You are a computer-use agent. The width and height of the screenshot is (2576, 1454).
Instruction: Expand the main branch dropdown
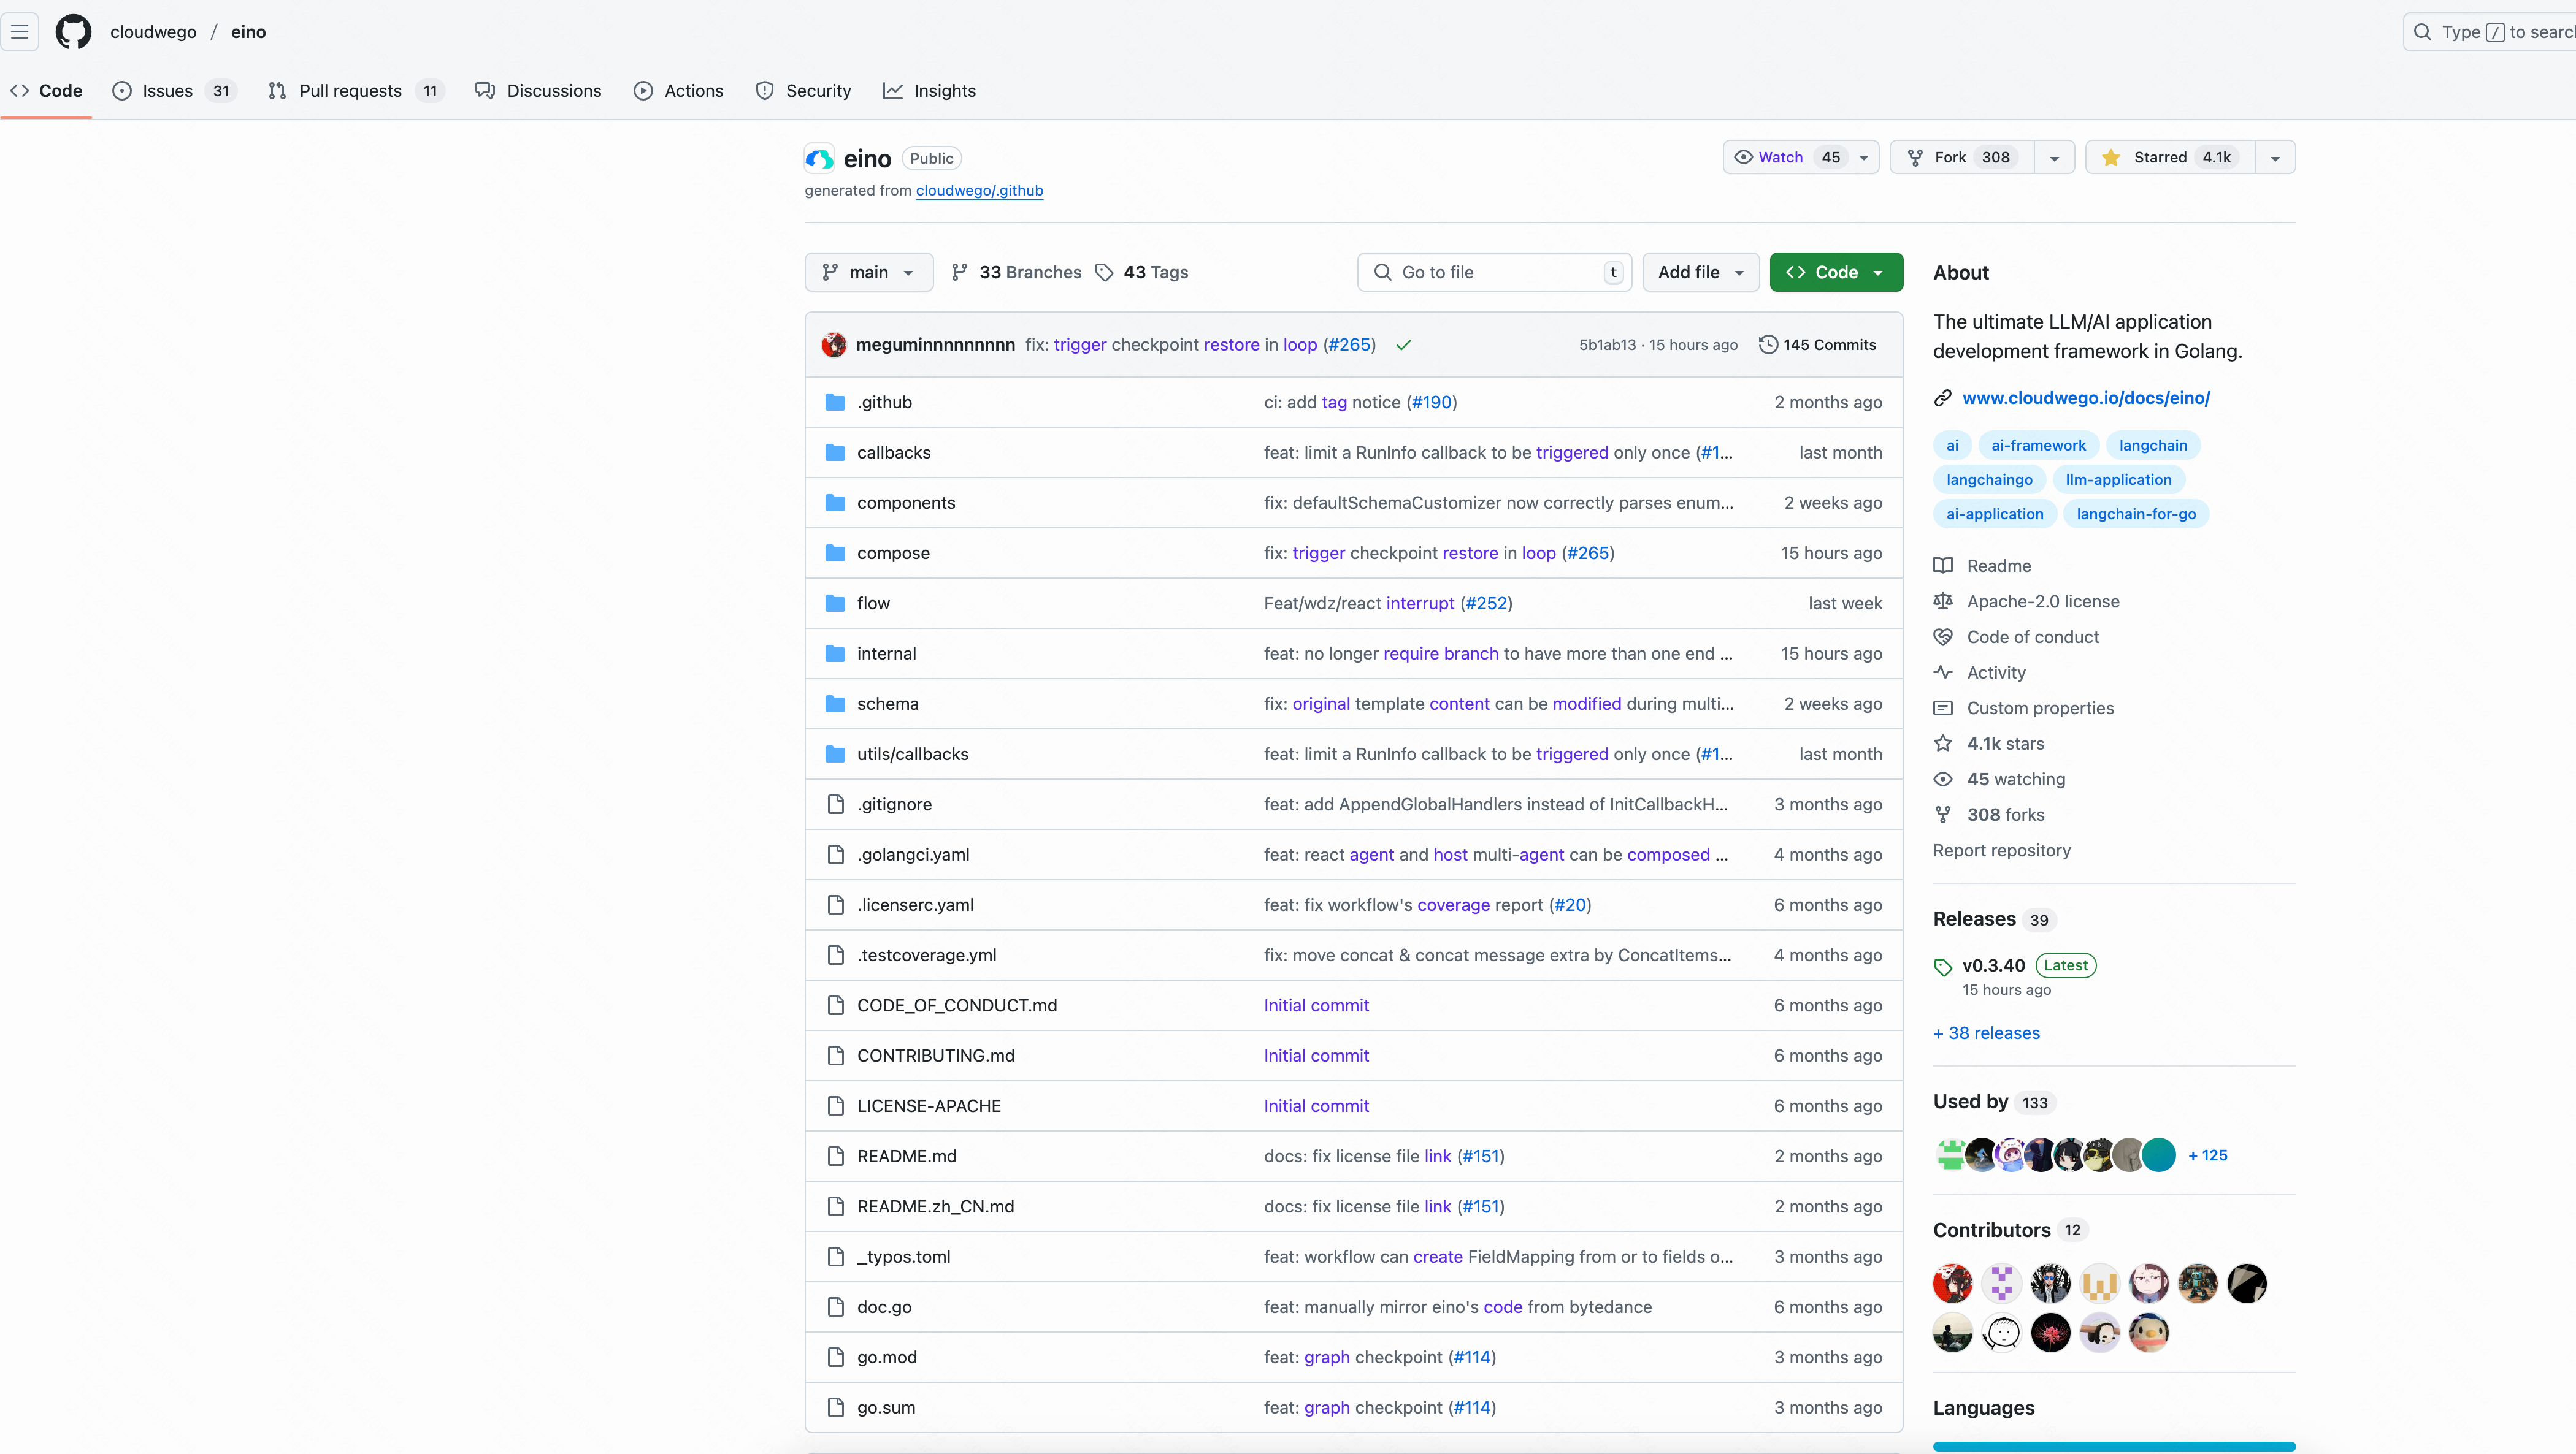pos(868,273)
